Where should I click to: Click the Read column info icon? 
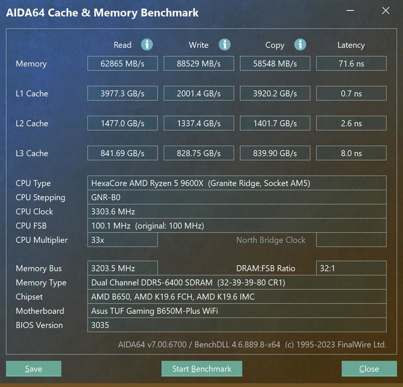147,45
